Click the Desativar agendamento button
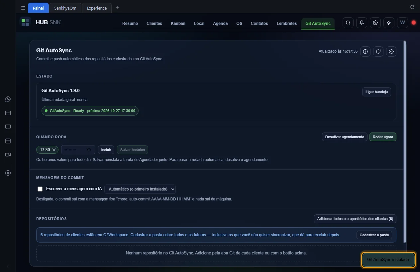Screen dimensions: 420x272 [345, 137]
